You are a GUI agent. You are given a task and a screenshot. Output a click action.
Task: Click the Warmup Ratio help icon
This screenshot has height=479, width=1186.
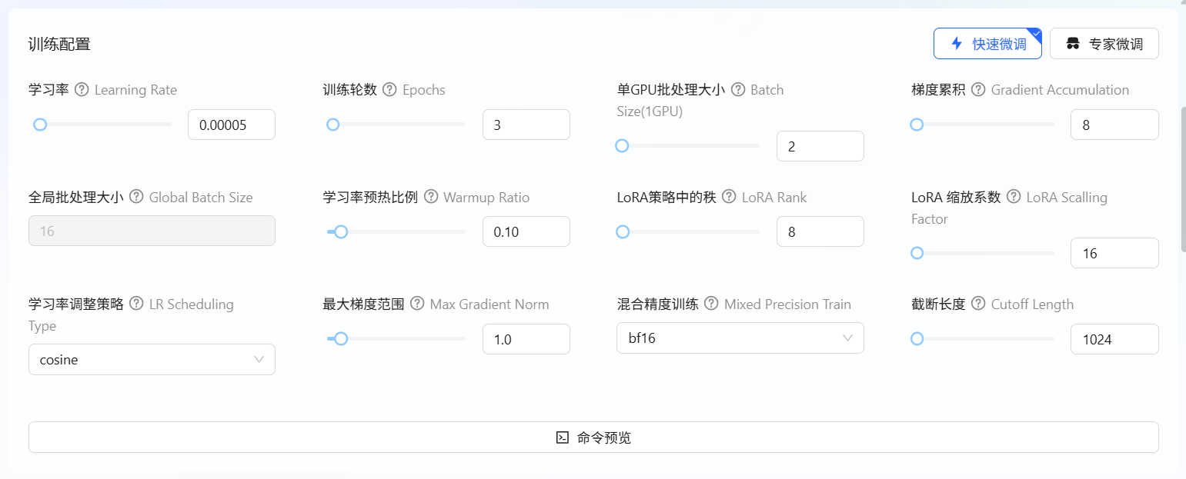[431, 197]
